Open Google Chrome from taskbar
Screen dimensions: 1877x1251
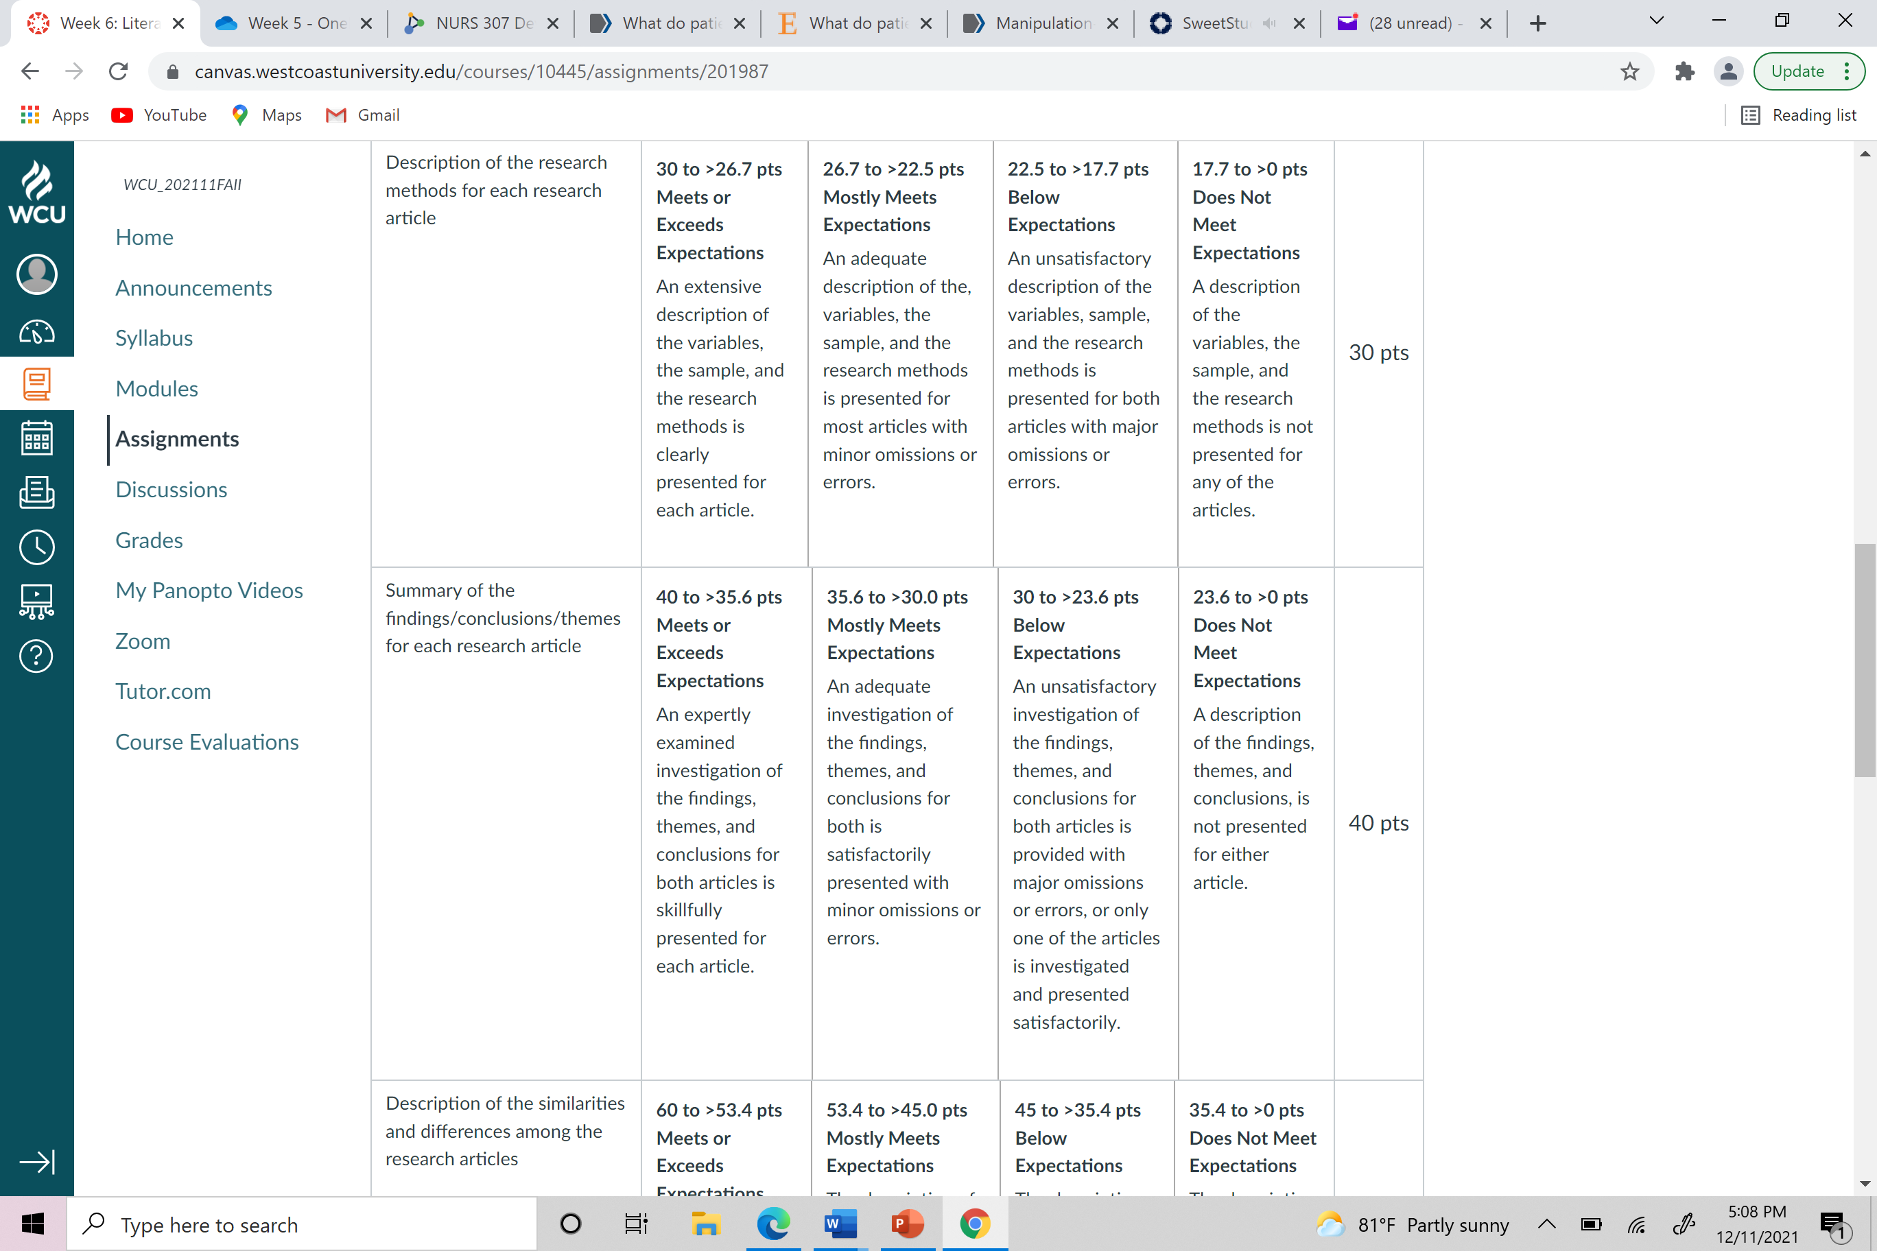point(974,1224)
